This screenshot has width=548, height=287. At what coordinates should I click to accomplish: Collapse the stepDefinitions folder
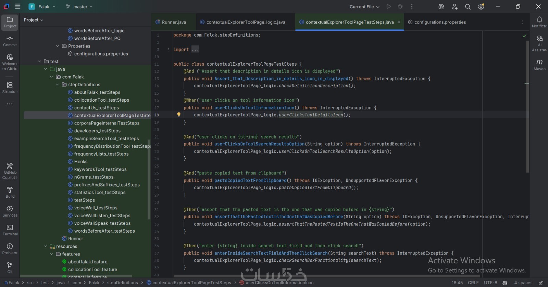[58, 84]
